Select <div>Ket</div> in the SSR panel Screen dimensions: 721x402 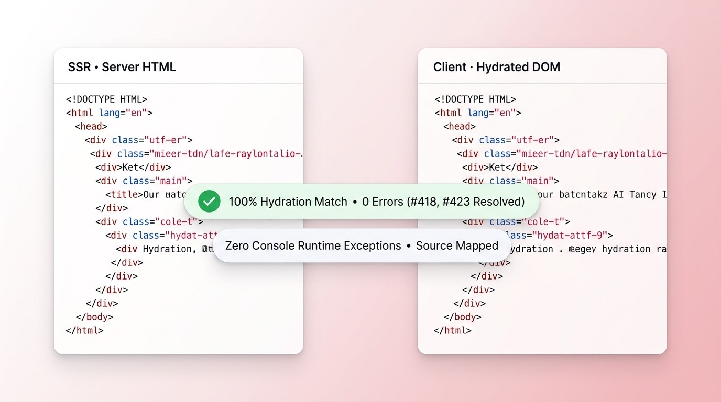(x=133, y=167)
